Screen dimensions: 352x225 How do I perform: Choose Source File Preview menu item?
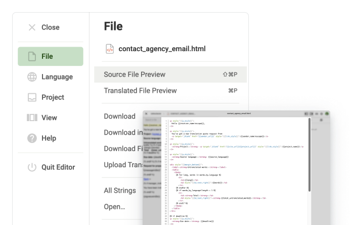click(x=135, y=74)
